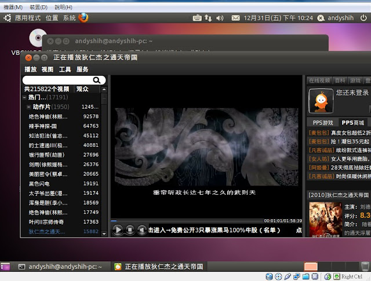Click list scrollbar down arrow
The width and height of the screenshot is (371, 281).
[x=104, y=234]
